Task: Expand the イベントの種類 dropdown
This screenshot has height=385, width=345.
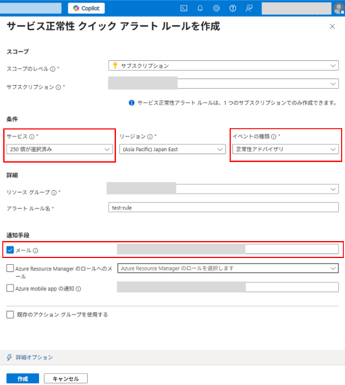Action: (x=286, y=149)
